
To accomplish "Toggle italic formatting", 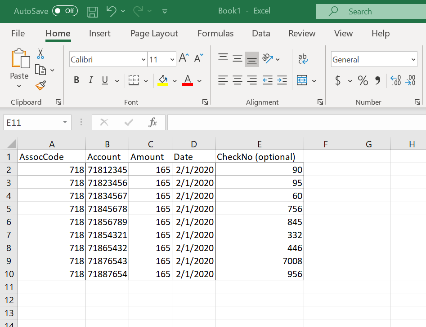I will pyautogui.click(x=90, y=80).
